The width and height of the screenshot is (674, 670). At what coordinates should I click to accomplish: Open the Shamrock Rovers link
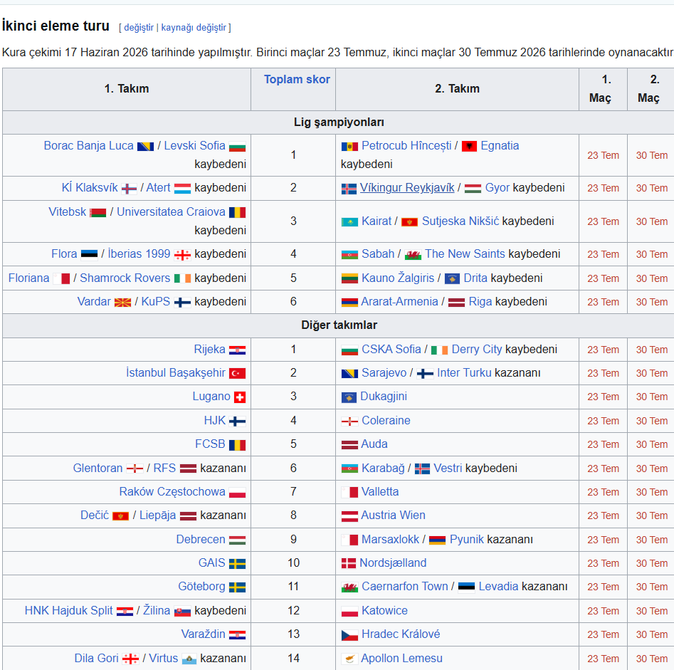pos(125,278)
